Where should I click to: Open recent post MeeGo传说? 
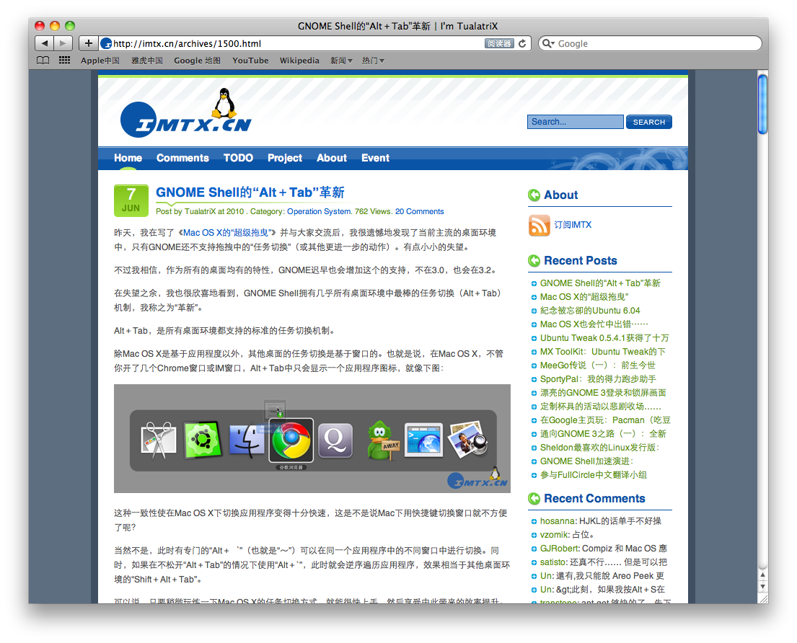[x=597, y=365]
